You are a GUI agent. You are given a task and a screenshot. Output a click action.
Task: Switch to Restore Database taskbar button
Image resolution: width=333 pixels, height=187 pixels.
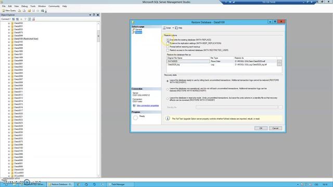click(60, 184)
